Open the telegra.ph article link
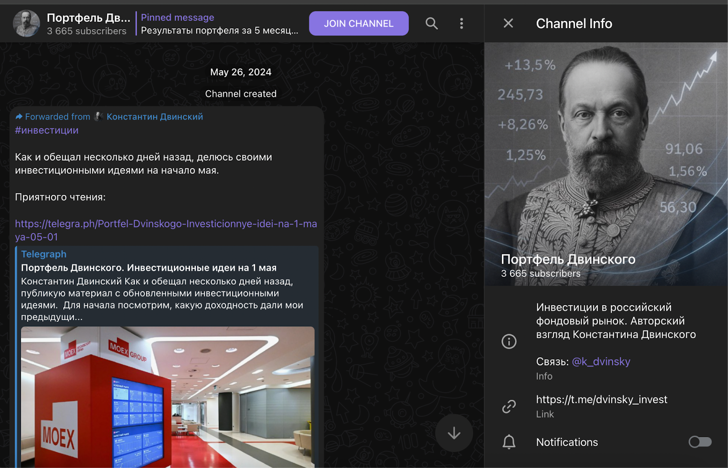 click(x=166, y=230)
